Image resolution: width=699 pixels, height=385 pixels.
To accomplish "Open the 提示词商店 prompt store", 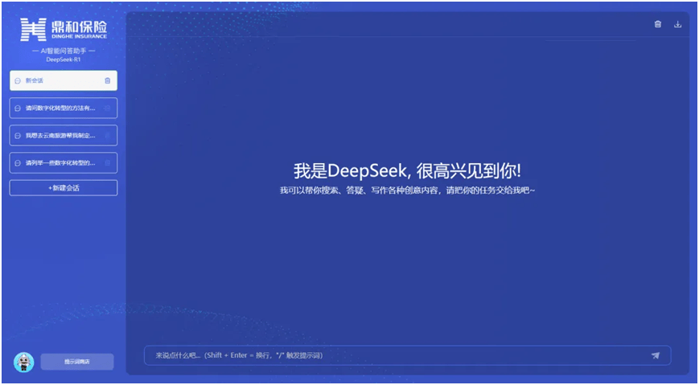I will coord(77,362).
